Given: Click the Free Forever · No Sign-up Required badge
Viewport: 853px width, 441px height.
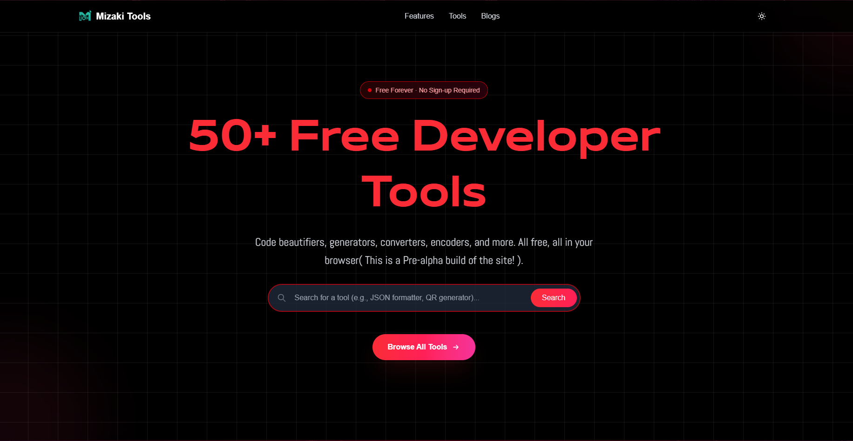Looking at the screenshot, I should 424,90.
